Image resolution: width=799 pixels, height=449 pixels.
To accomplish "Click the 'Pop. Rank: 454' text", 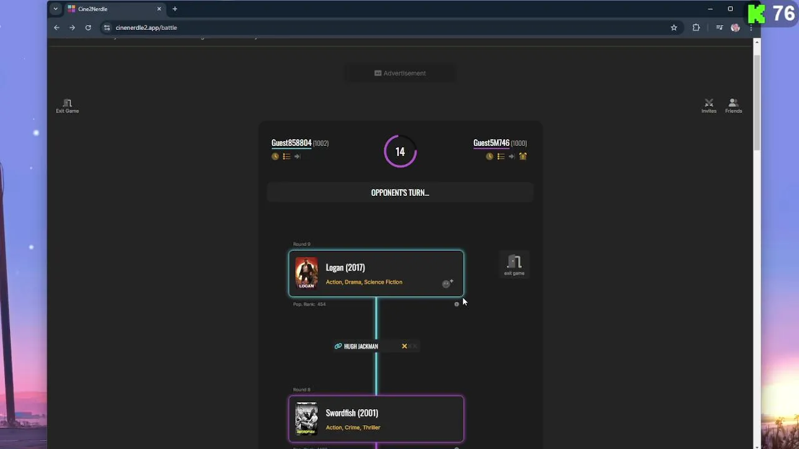I will [x=310, y=304].
